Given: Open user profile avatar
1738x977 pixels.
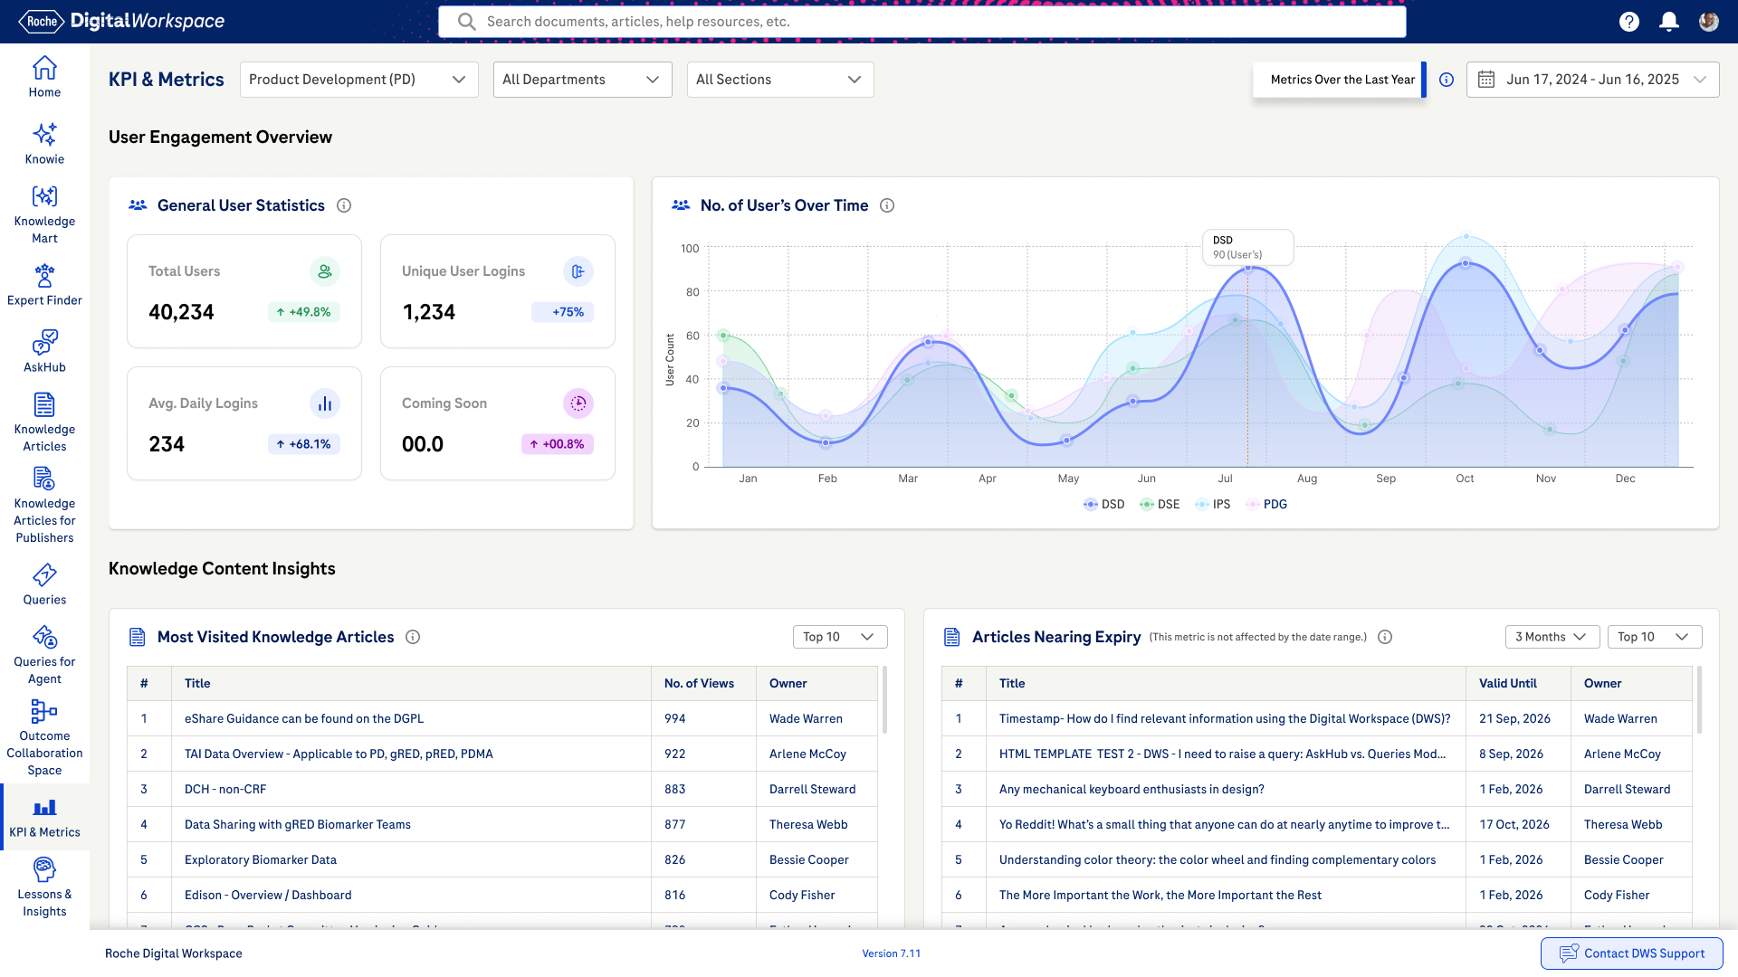Looking at the screenshot, I should click(x=1708, y=22).
